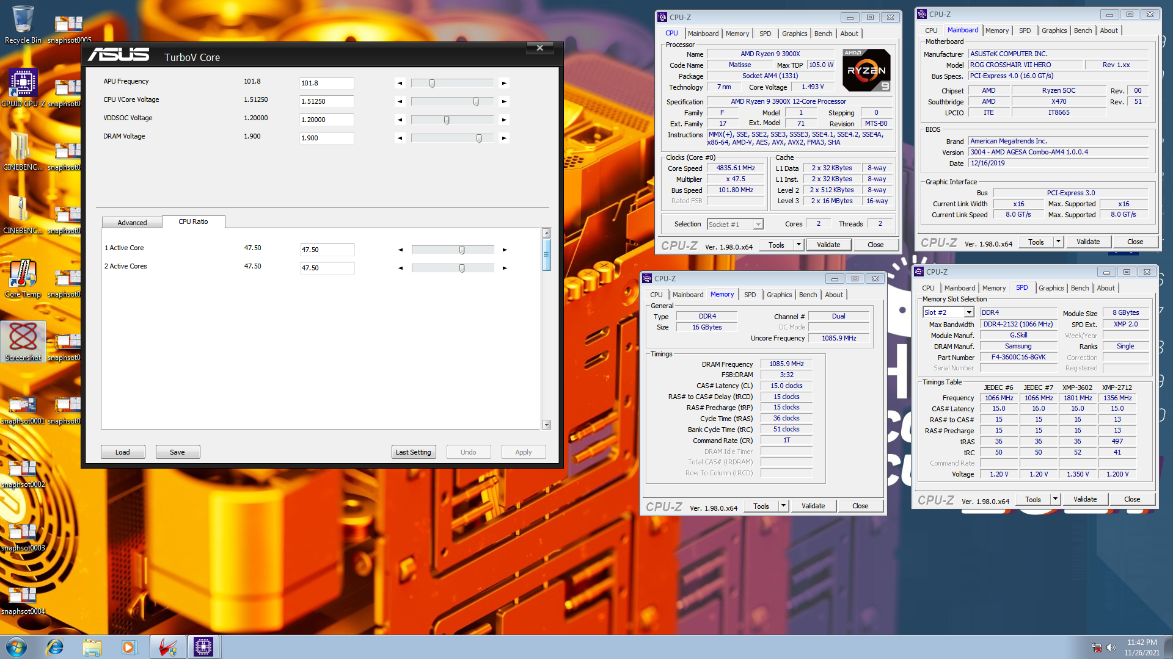Viewport: 1173px width, 659px height.
Task: Click the TurboV list scrollbar up arrow
Action: pos(547,233)
